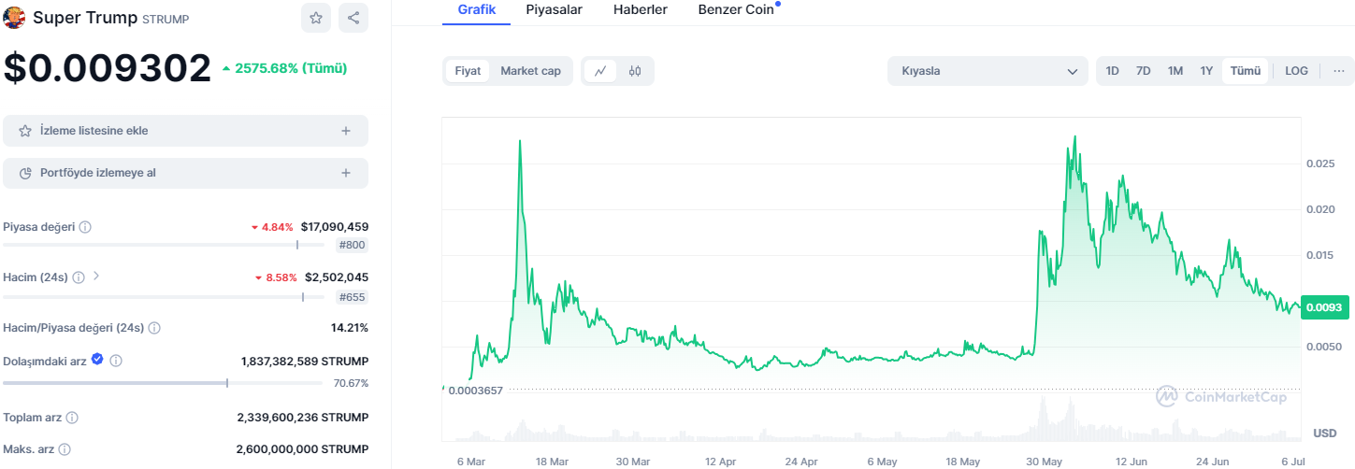Open the Kıyasla compare dropdown
Screen dimensions: 1355x469
pos(987,71)
